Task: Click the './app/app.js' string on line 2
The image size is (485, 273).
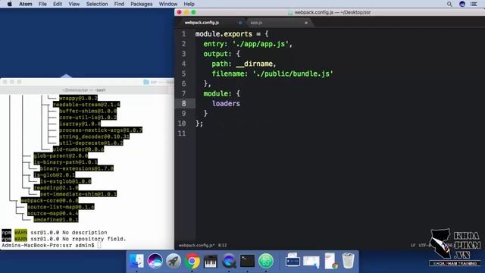Action: pos(261,44)
